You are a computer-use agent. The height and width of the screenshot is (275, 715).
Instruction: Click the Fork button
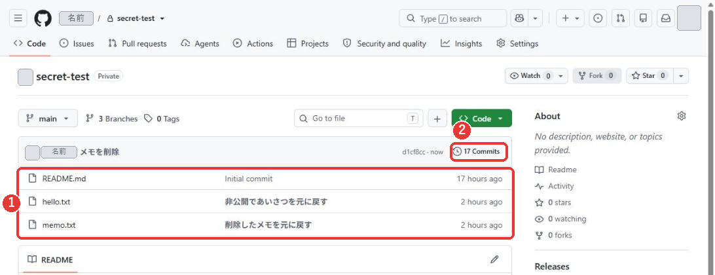coord(597,76)
